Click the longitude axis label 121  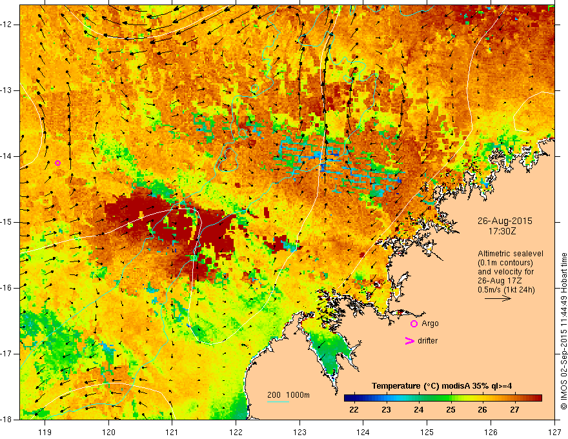[x=172, y=432]
